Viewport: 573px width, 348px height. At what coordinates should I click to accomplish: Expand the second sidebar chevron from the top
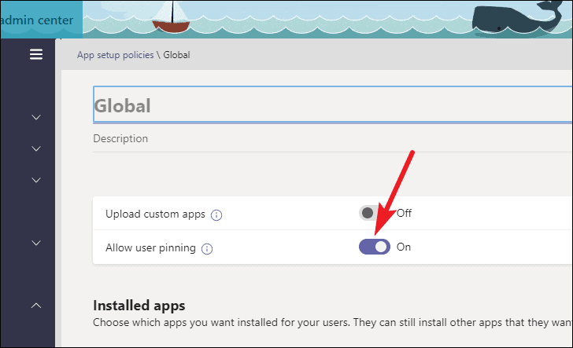coord(35,148)
